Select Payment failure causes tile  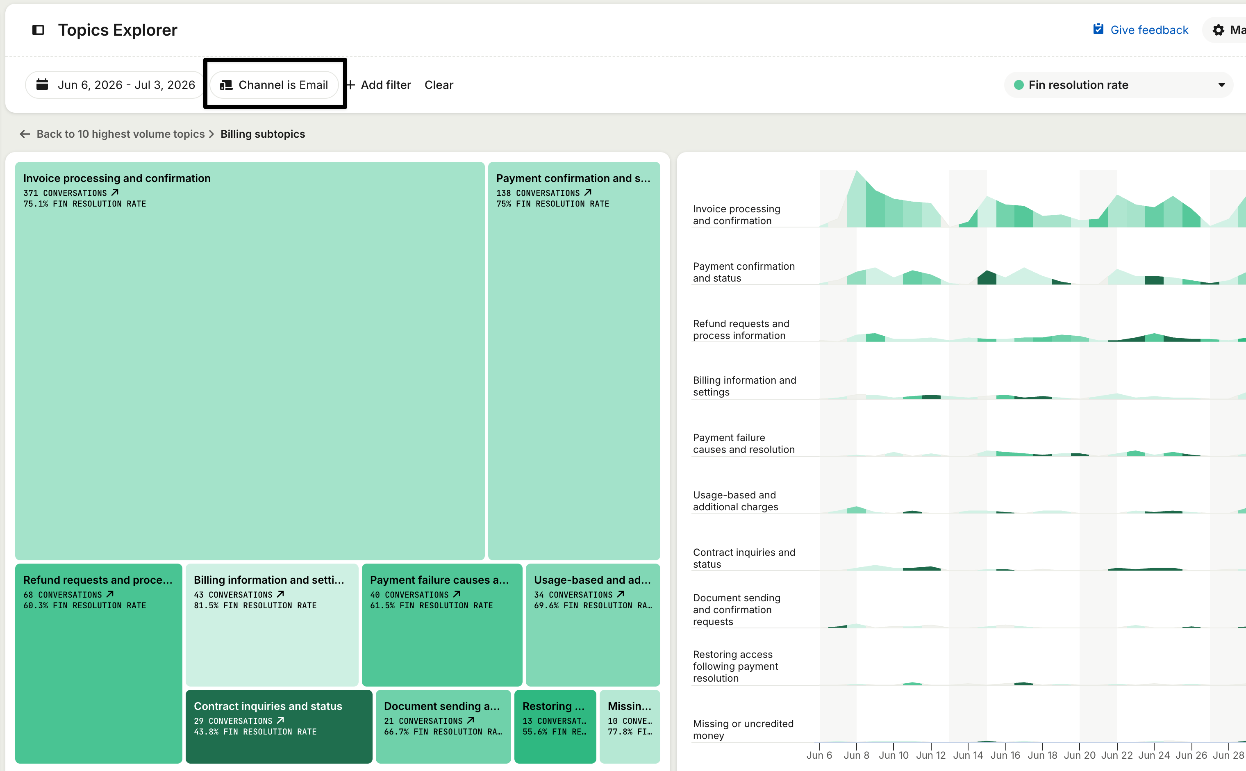(442, 625)
